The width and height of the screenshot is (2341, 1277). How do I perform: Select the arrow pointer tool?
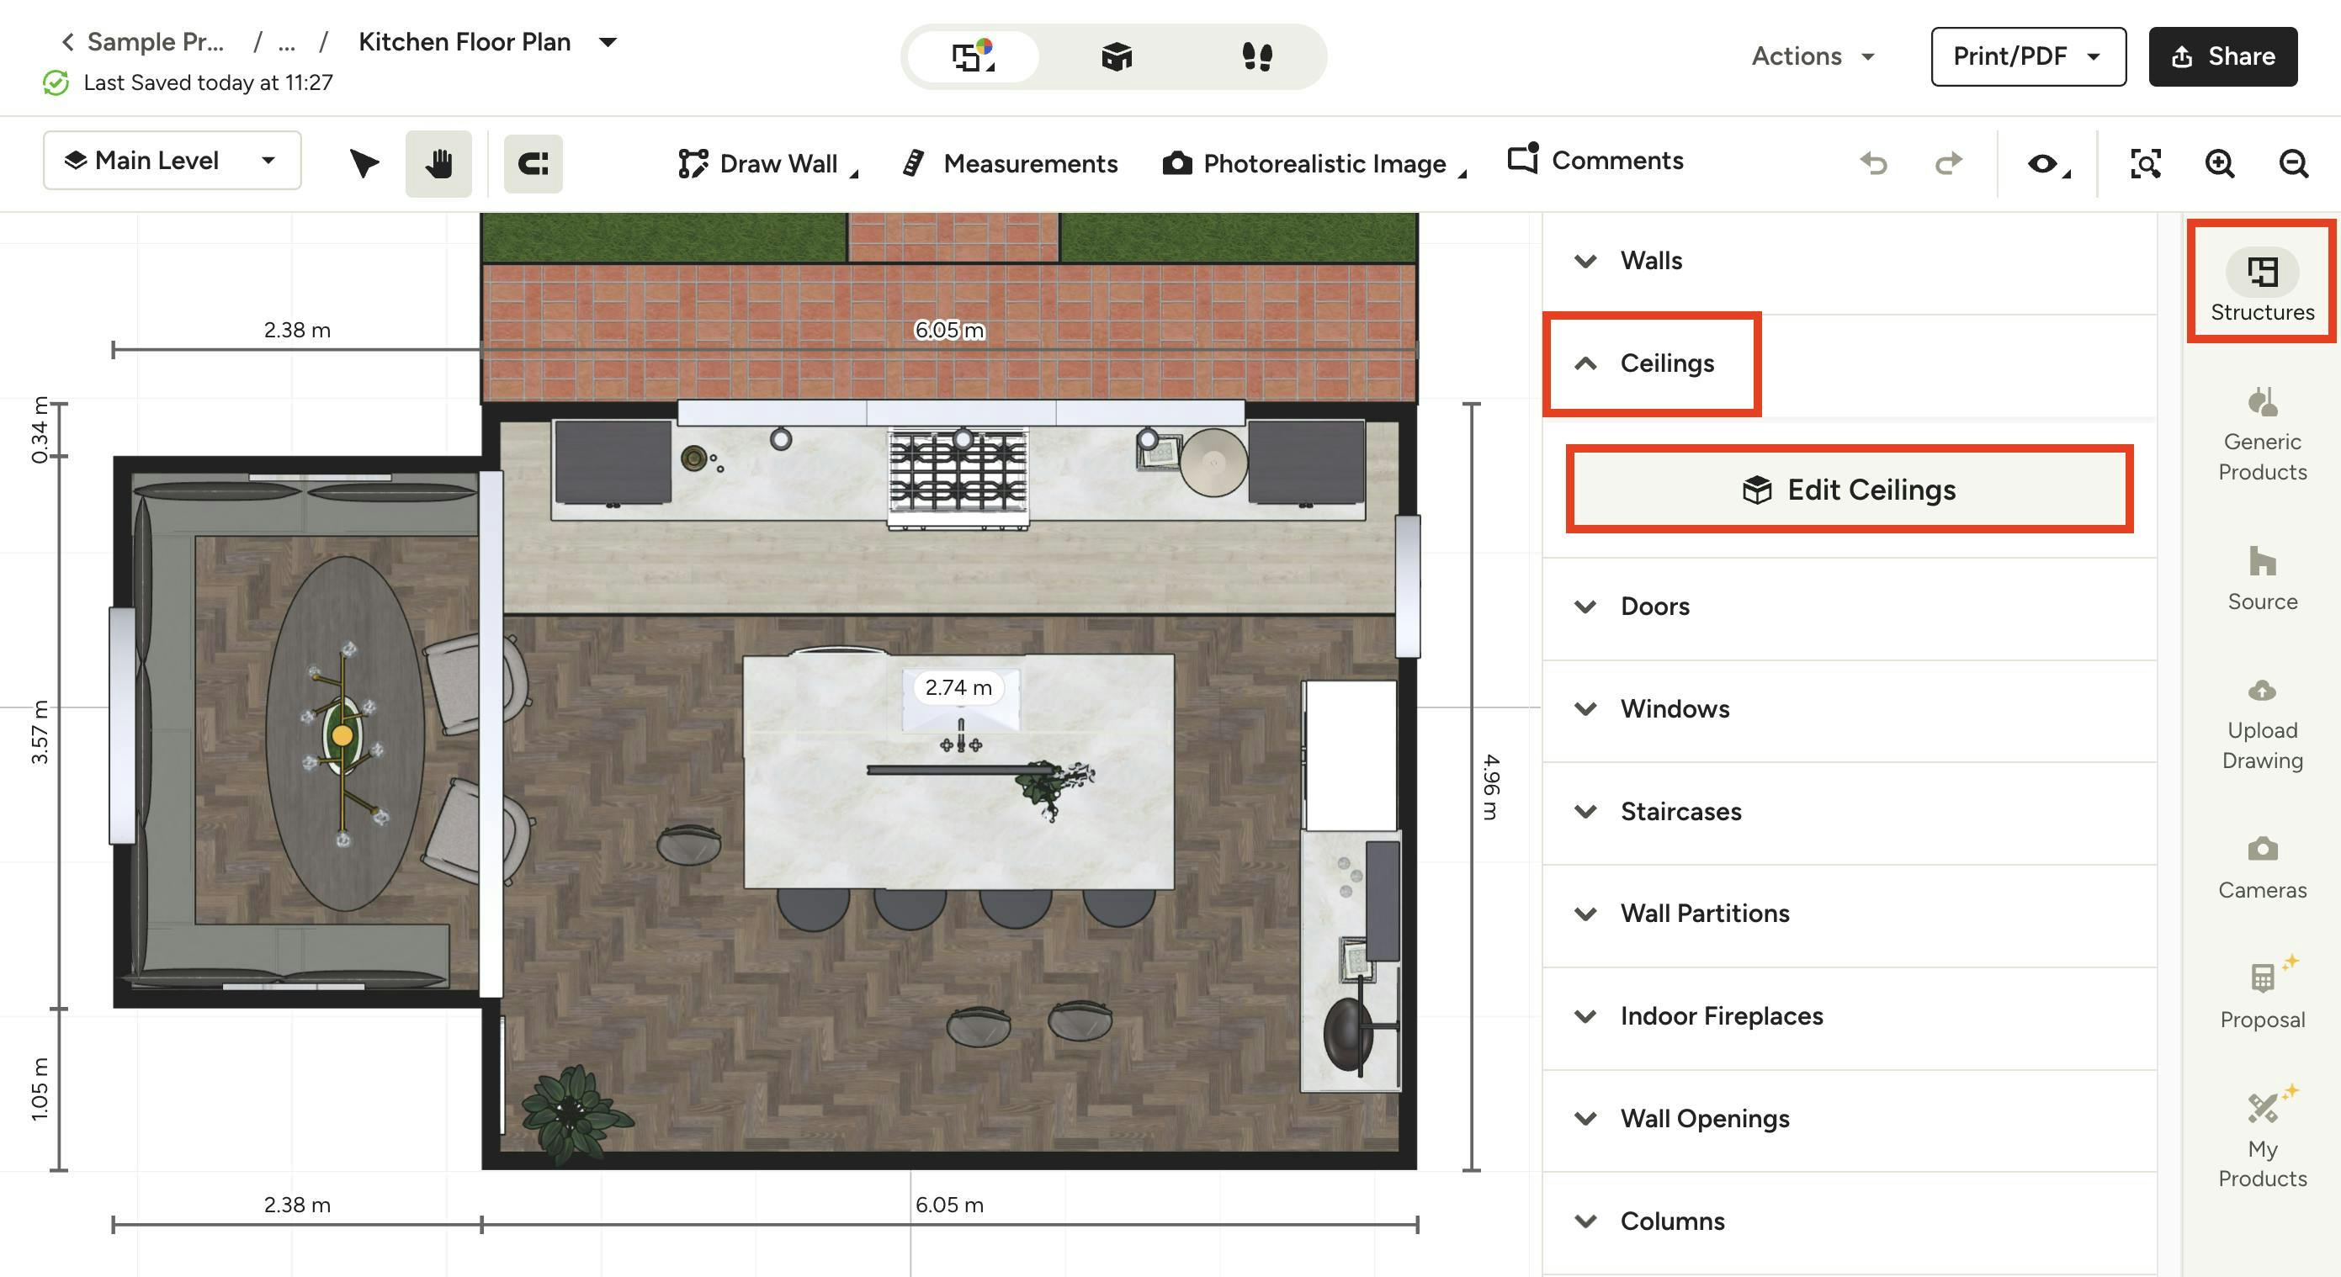[364, 163]
